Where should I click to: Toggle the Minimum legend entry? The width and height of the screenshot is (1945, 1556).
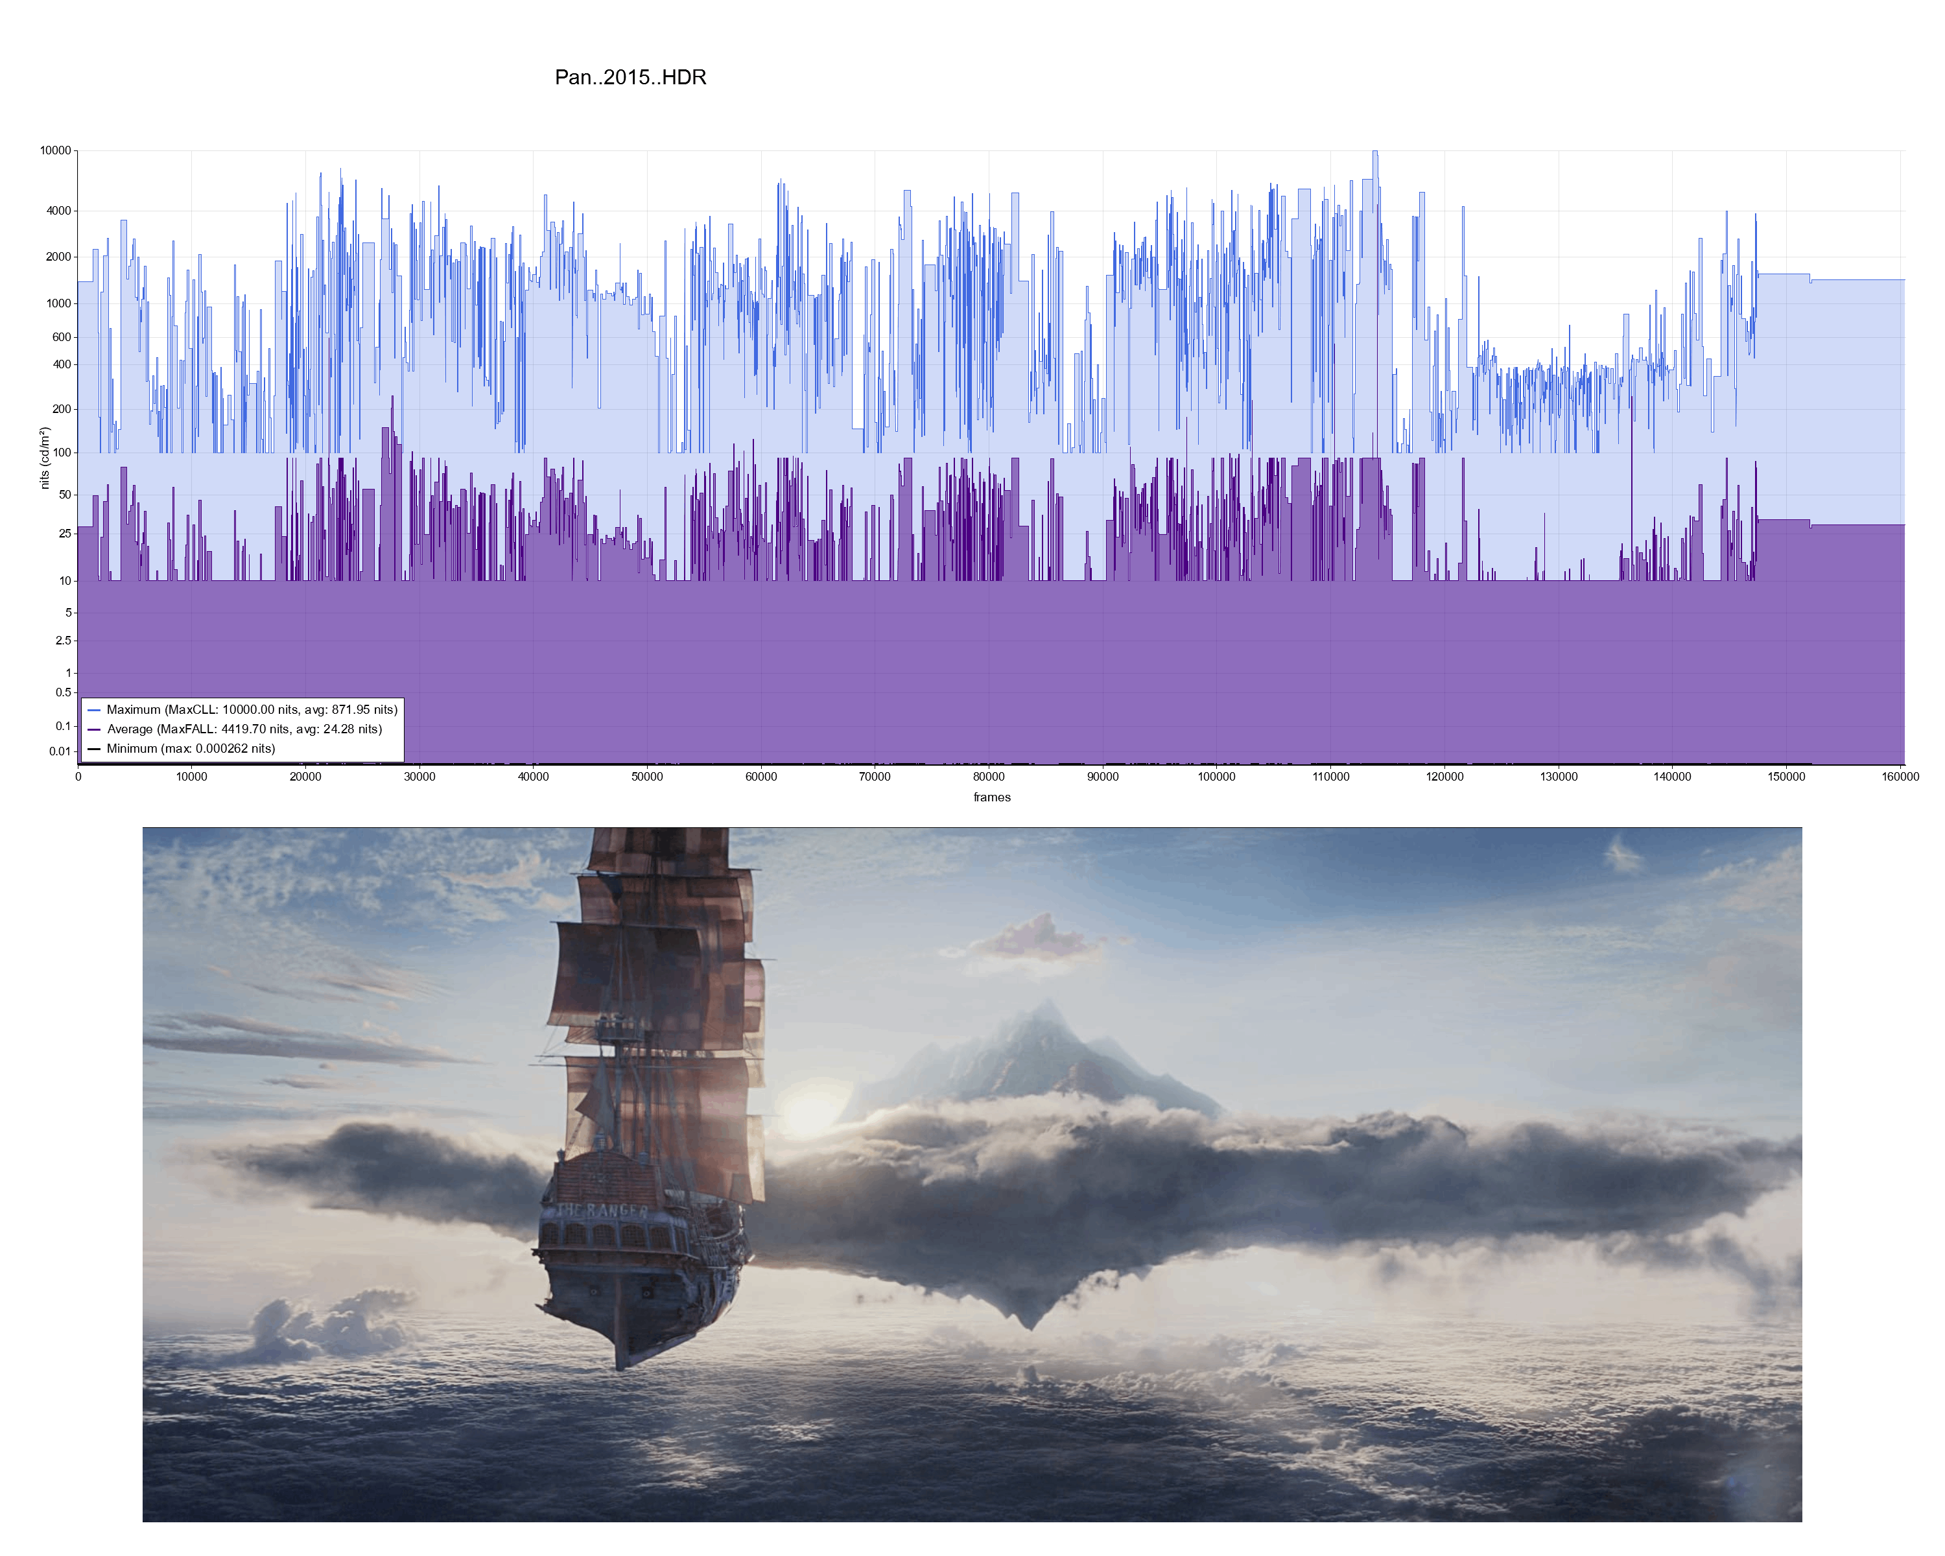point(182,749)
